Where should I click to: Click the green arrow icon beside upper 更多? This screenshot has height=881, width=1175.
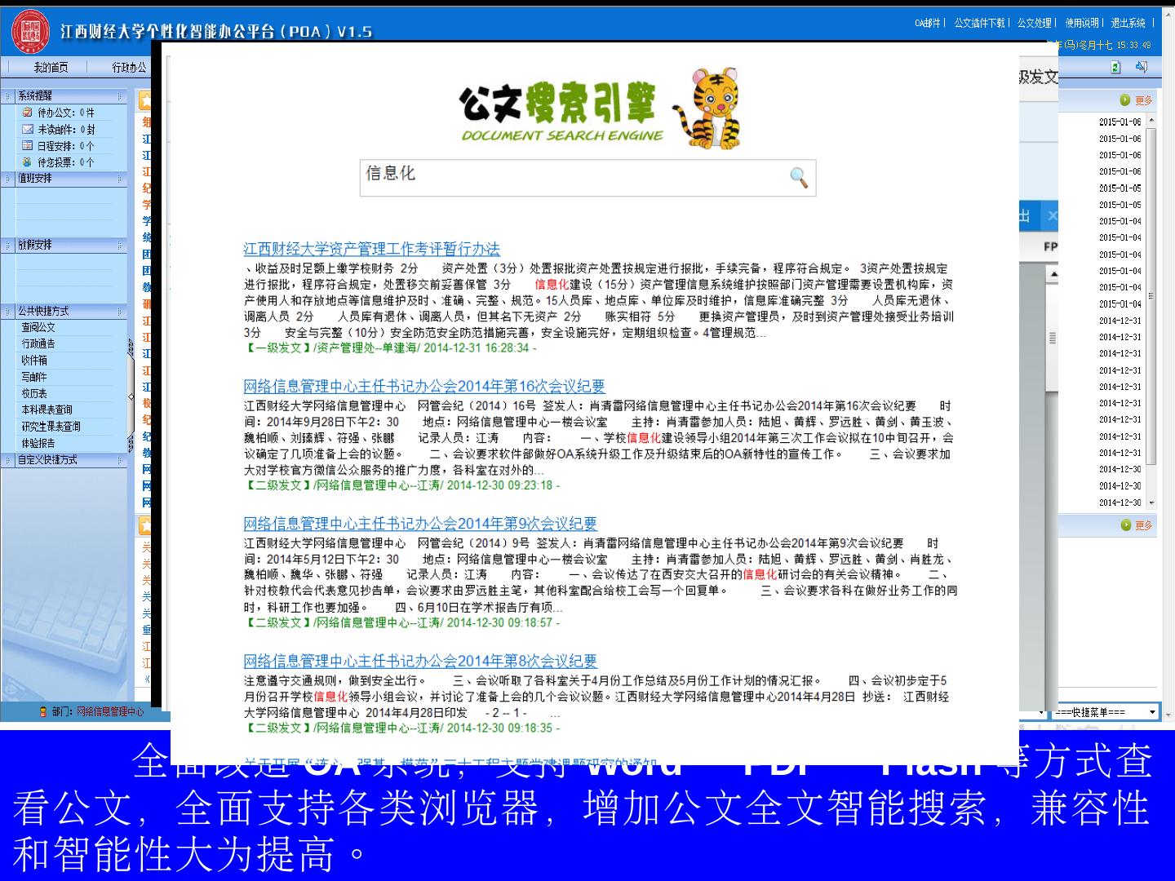[1125, 100]
